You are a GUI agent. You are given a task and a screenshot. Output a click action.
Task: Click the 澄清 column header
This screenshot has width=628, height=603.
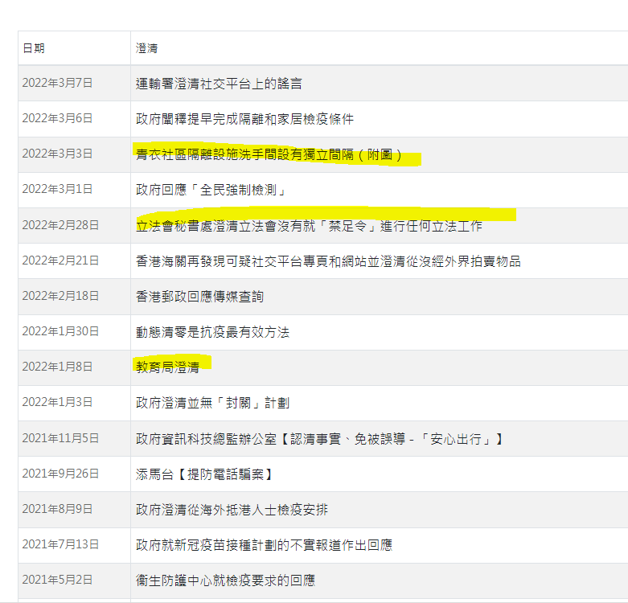click(379, 48)
